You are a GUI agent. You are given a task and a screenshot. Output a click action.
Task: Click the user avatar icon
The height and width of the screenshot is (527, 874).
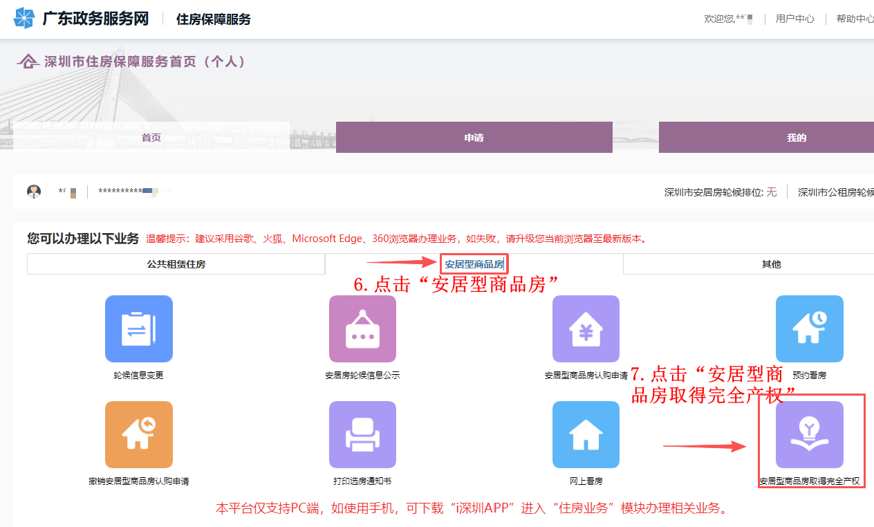(x=34, y=192)
